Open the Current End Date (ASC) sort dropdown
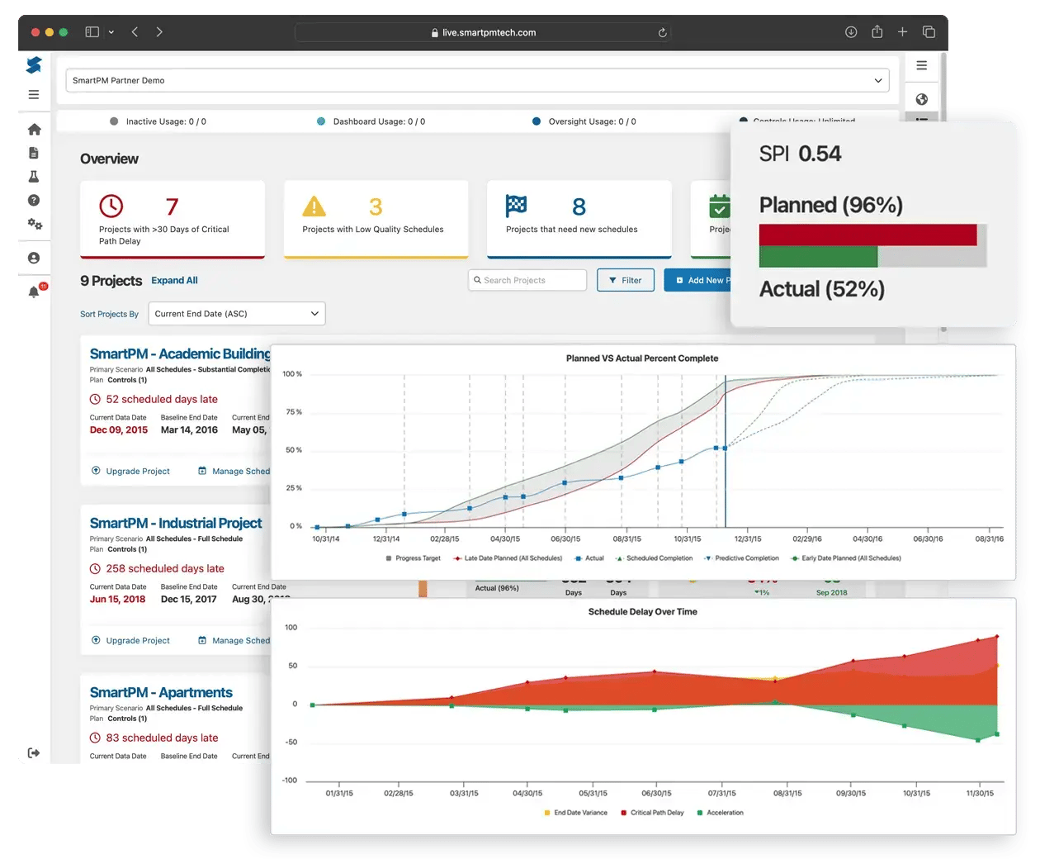Screen dimensions: 1040x859 point(237,314)
